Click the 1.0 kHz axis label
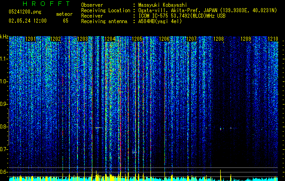The width and height of the screenshot is (285, 181). (x=4, y=81)
